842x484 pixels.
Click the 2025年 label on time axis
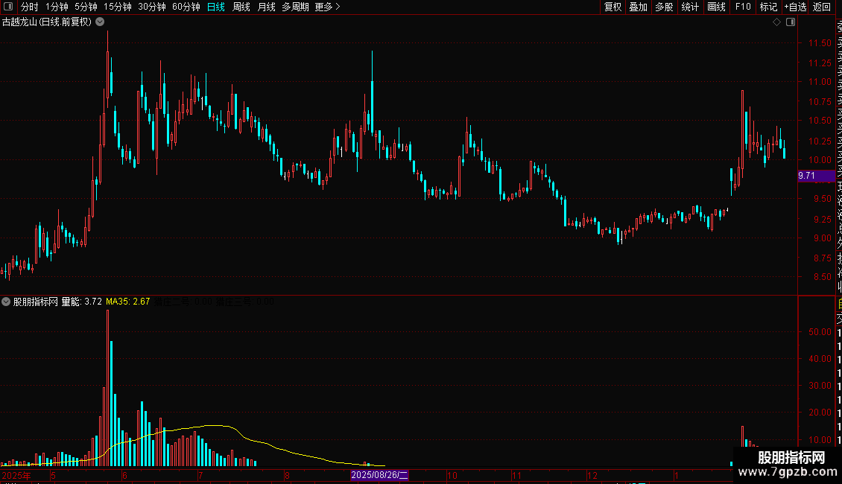point(16,475)
